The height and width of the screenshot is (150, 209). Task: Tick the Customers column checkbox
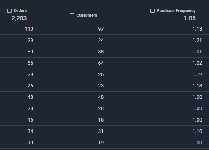[72, 15]
